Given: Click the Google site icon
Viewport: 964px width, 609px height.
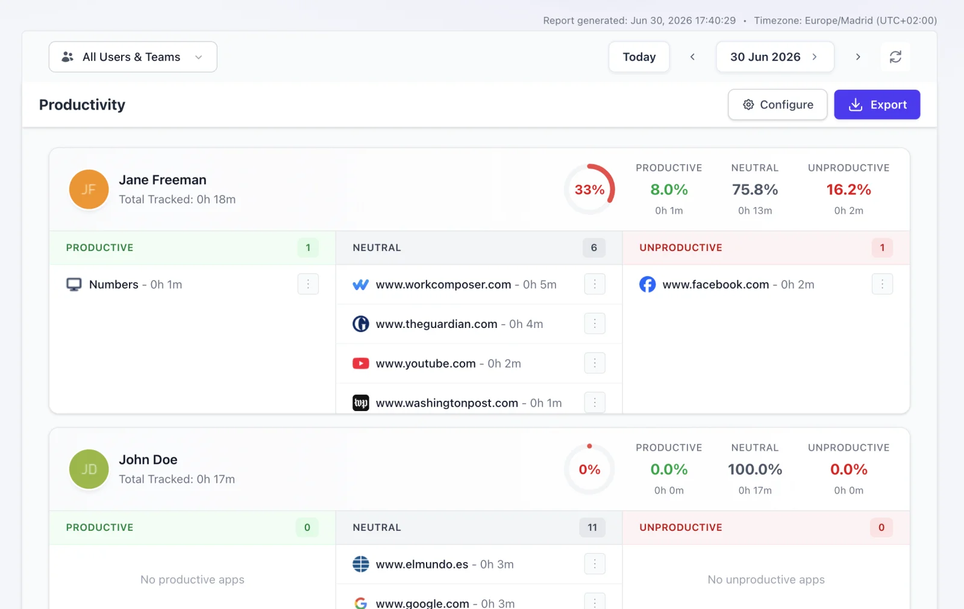Looking at the screenshot, I should [360, 602].
